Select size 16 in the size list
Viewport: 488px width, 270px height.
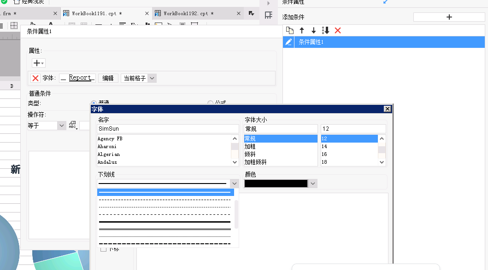pyautogui.click(x=349, y=154)
